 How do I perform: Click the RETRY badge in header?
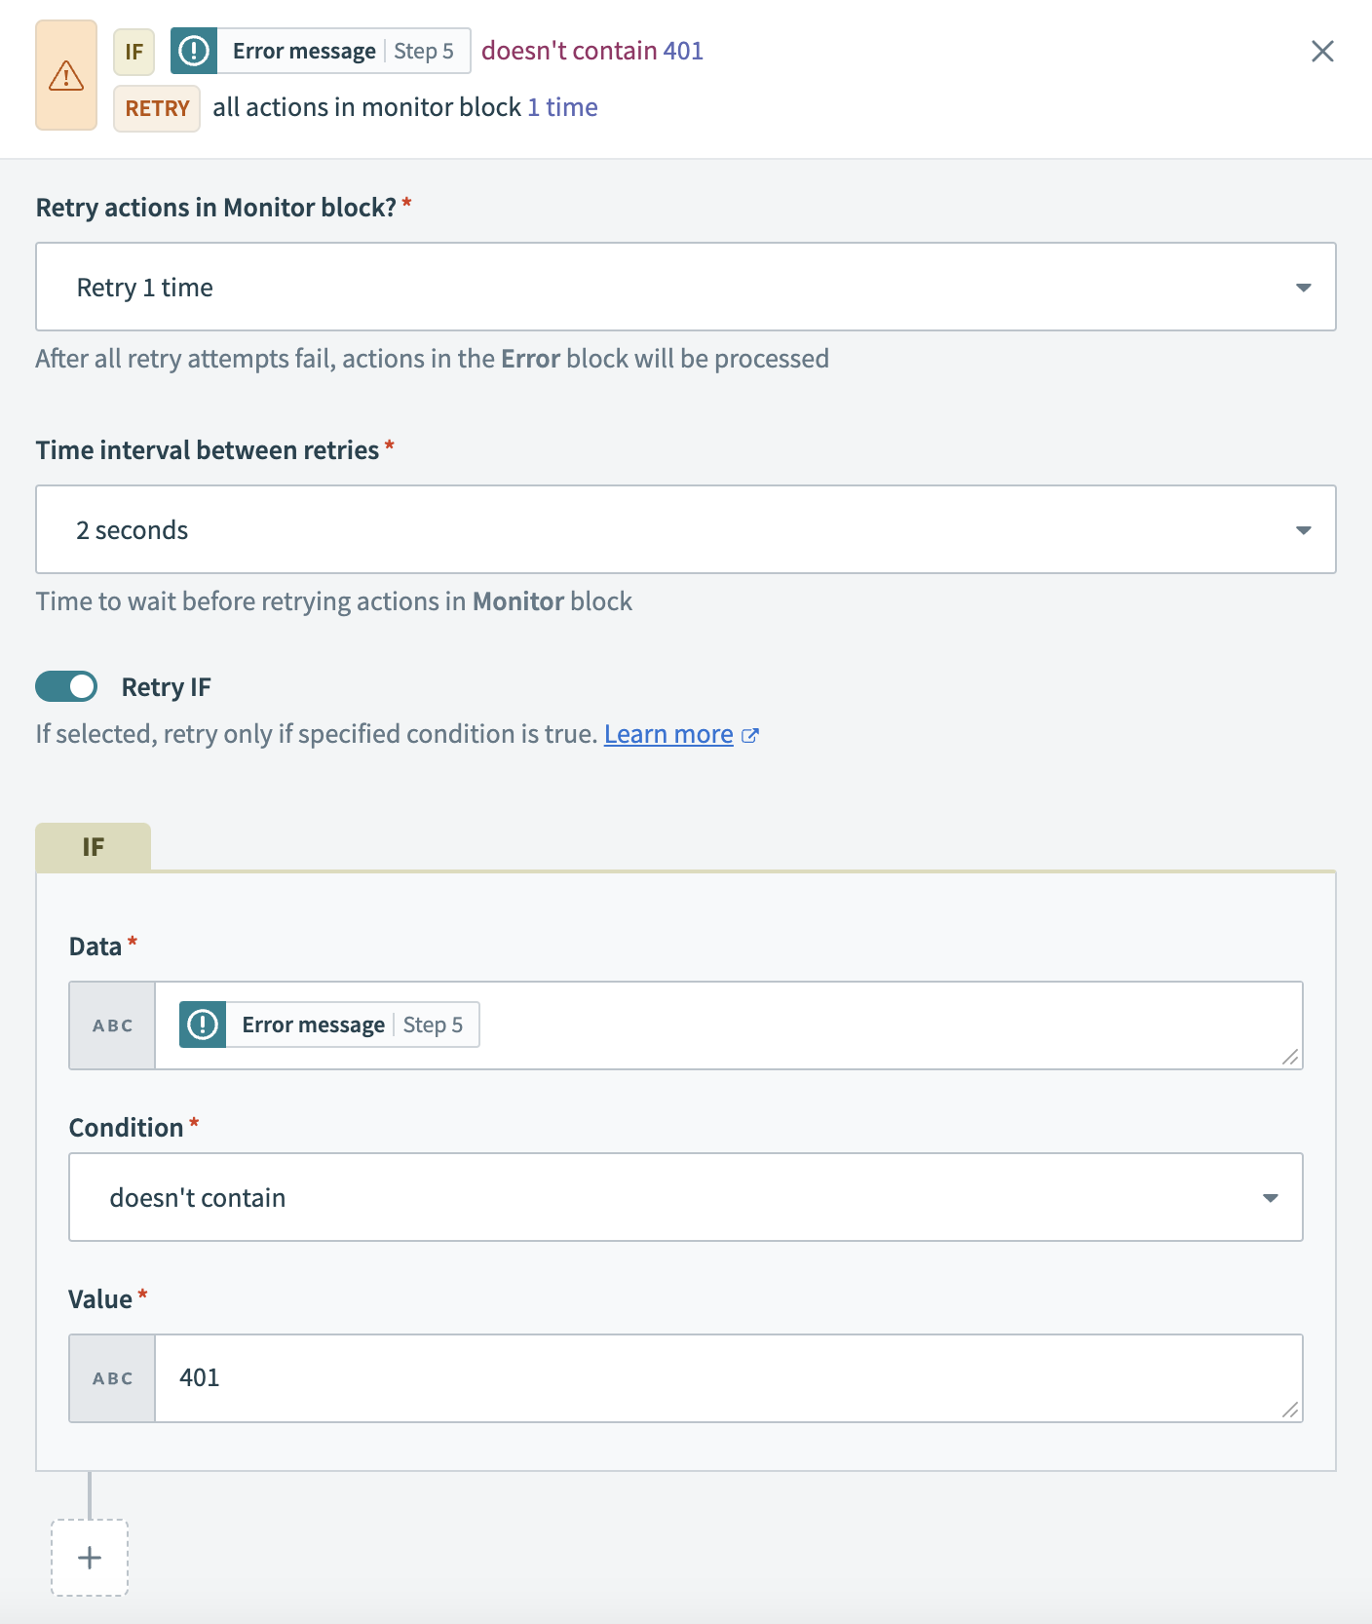pyautogui.click(x=157, y=108)
